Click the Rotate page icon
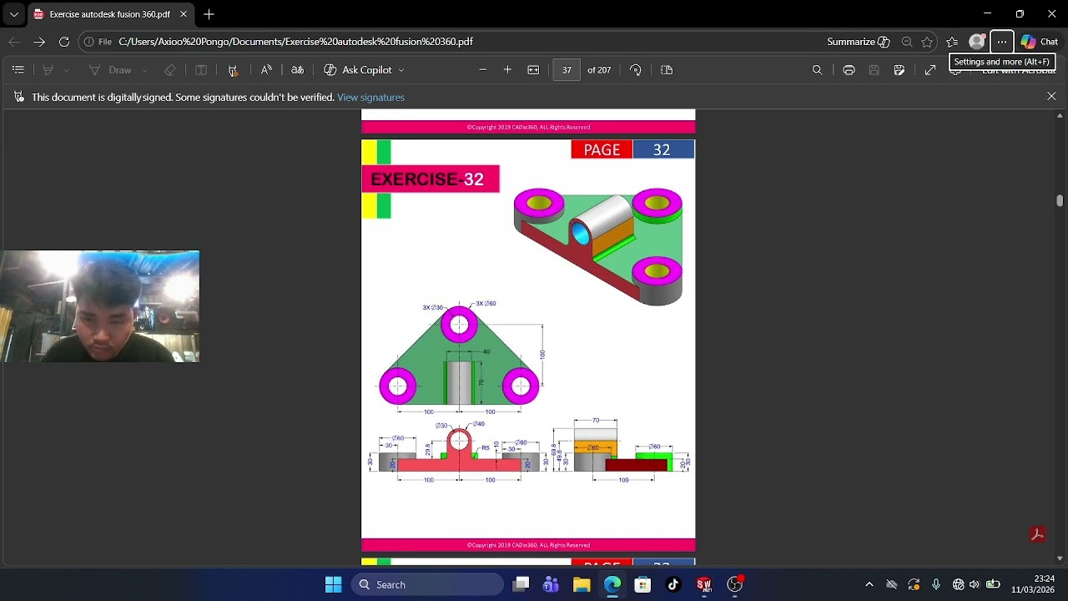1068x601 pixels. 636,70
